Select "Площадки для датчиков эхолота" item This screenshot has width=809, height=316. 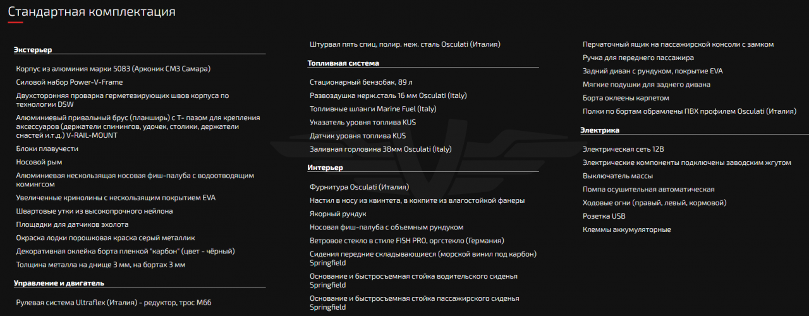tap(73, 224)
